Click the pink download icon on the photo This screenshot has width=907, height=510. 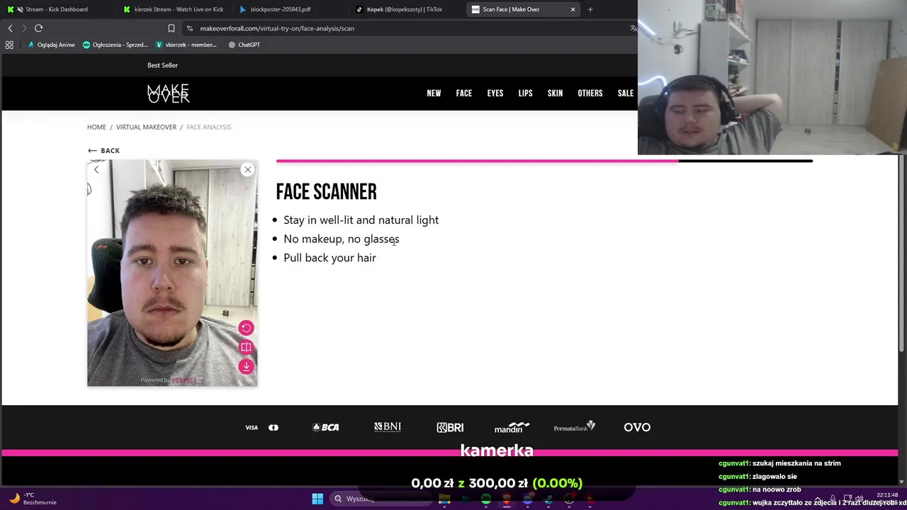246,366
